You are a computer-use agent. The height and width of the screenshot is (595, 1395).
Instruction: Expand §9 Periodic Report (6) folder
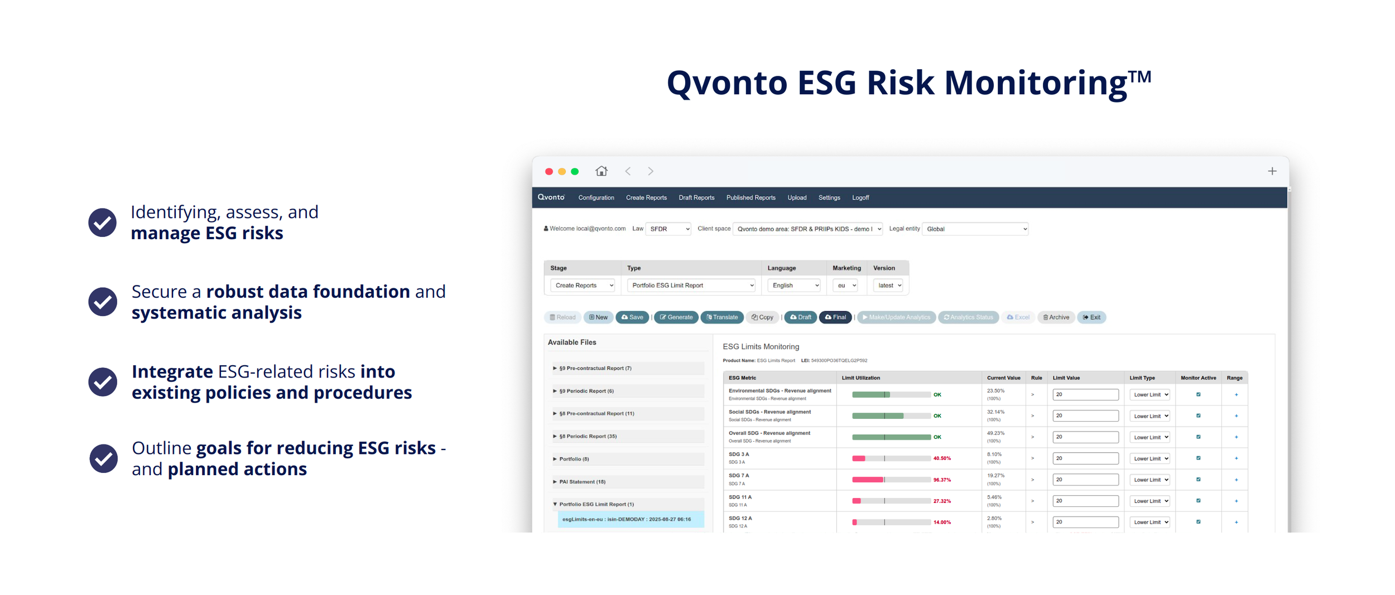click(x=628, y=391)
